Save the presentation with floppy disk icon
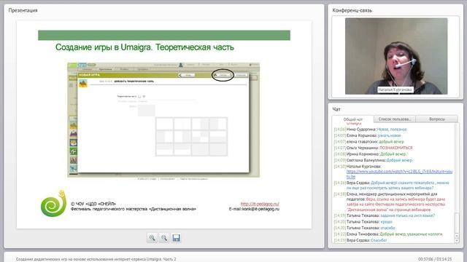Image resolution: width=467 pixels, height=262 pixels. point(177,238)
